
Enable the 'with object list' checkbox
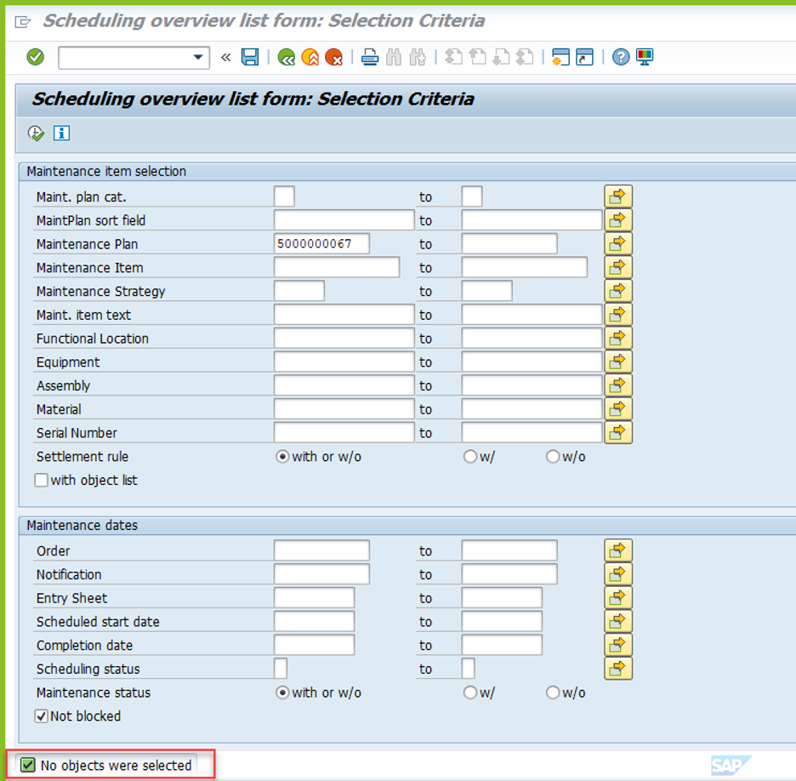42,481
